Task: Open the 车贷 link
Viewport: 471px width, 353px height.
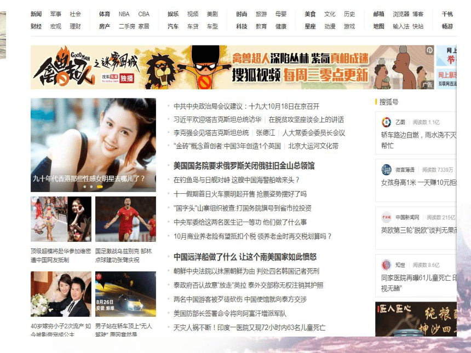Action: pyautogui.click(x=193, y=26)
